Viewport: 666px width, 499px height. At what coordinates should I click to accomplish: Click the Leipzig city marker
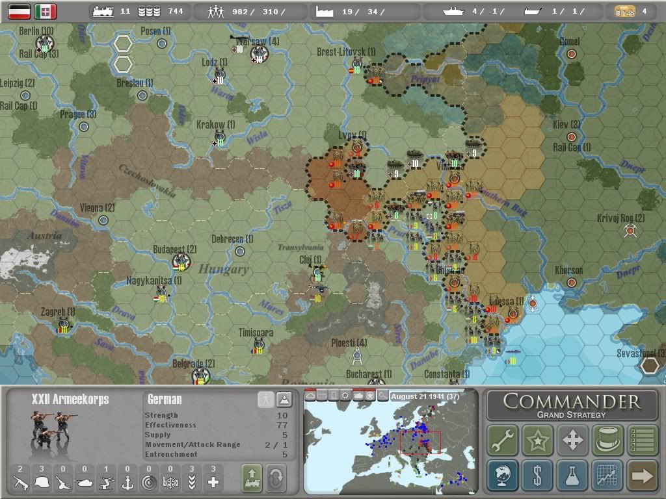[x=25, y=95]
